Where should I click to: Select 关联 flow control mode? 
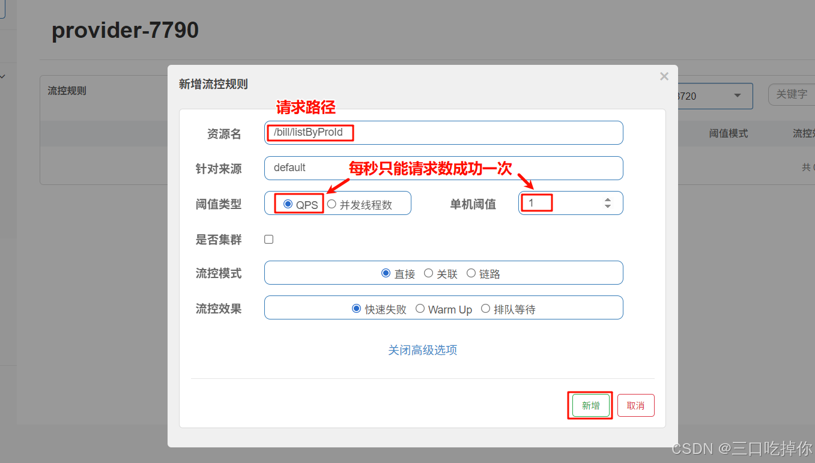coord(428,273)
